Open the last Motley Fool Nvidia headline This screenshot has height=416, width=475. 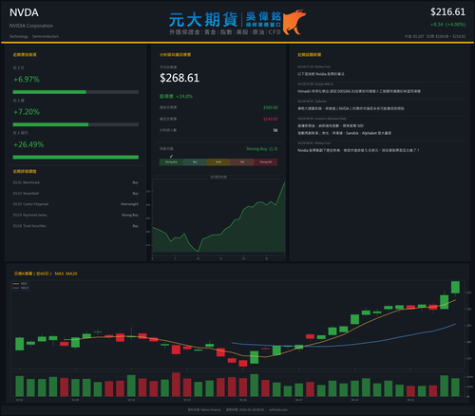click(358, 150)
